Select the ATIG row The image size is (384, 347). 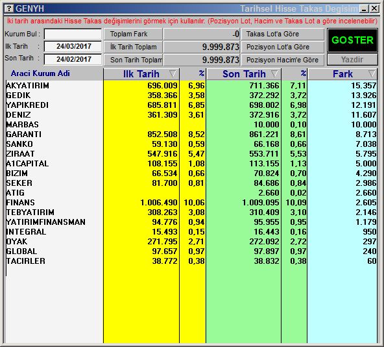pyautogui.click(x=191, y=192)
